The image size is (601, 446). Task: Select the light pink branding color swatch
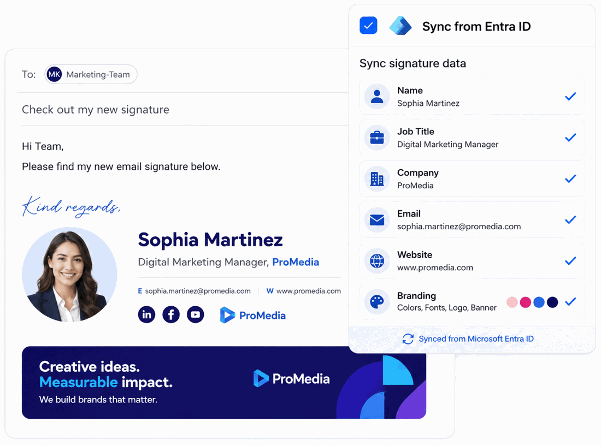click(x=512, y=302)
